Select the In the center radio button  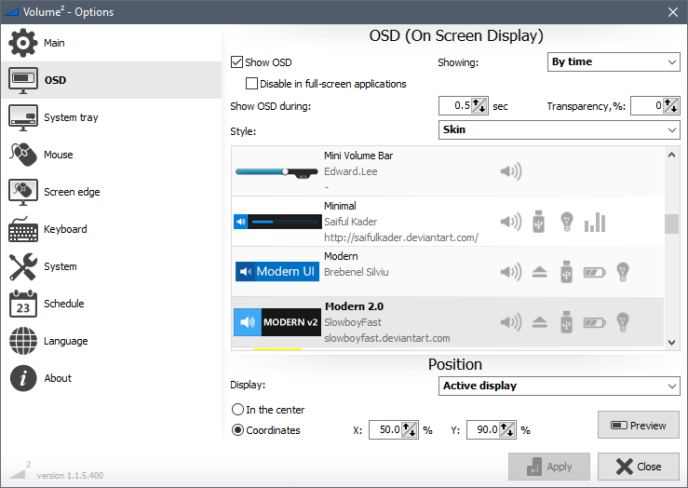tap(237, 410)
